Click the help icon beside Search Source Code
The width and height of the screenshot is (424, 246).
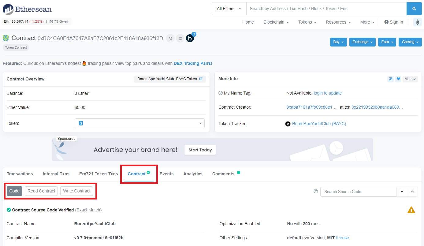[316, 192]
